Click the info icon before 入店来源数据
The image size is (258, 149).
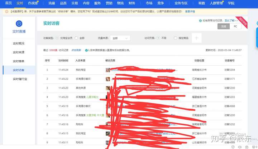[86, 50]
